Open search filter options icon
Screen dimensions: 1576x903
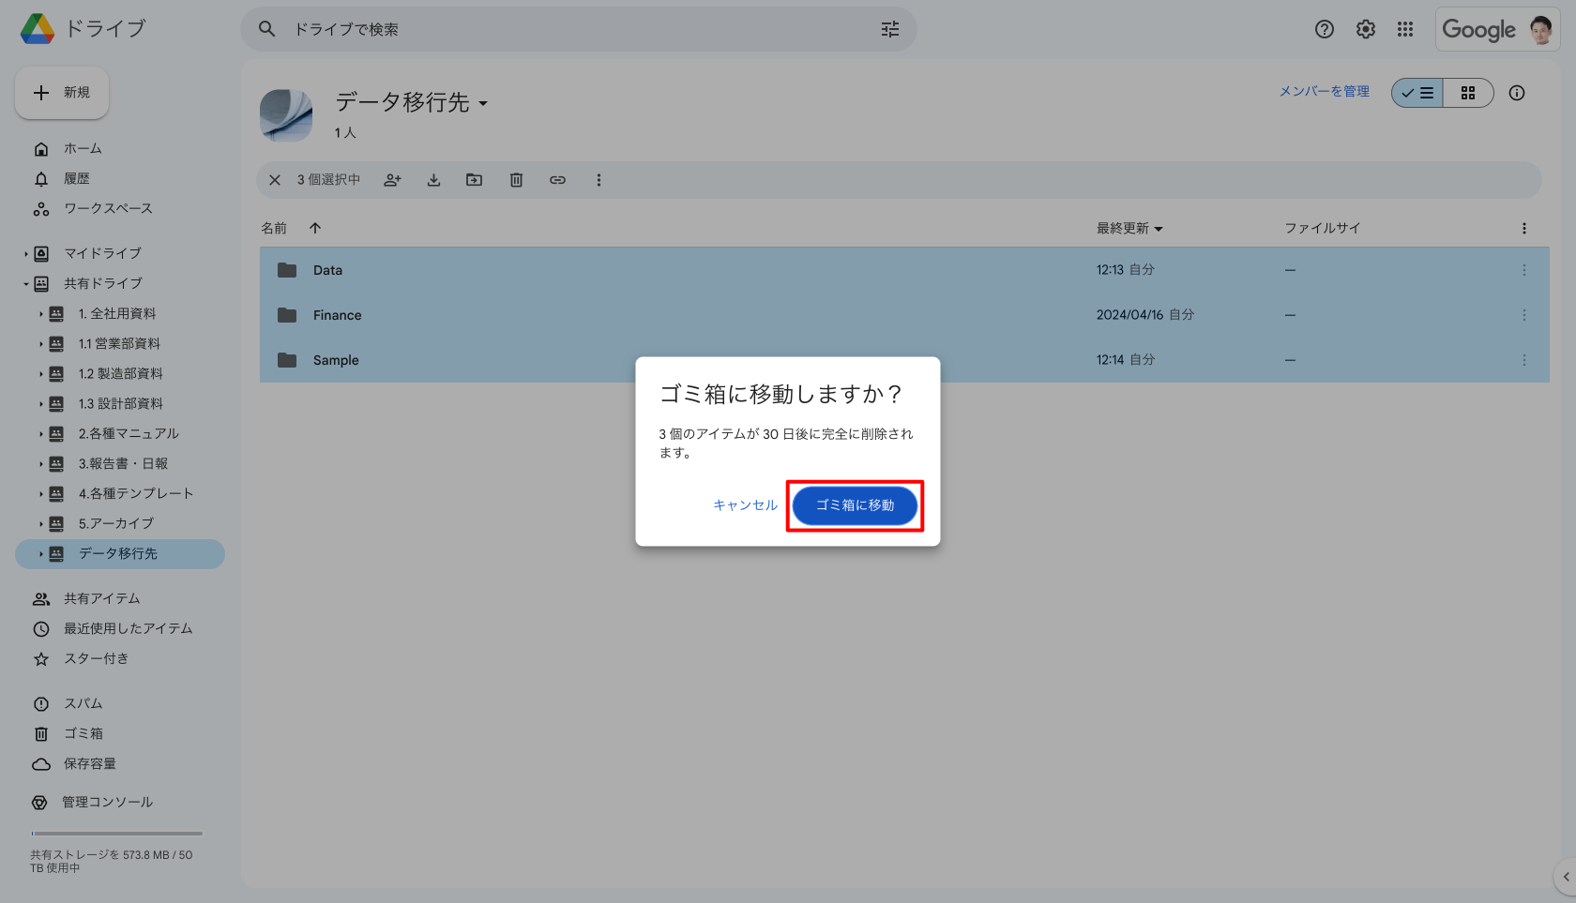click(x=889, y=29)
